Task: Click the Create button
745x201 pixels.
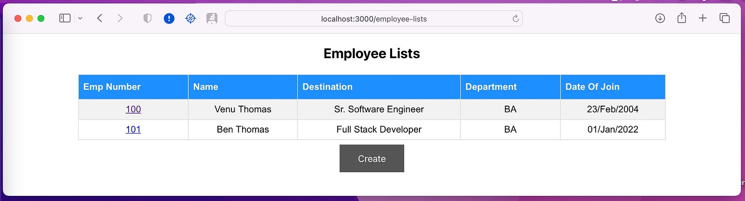Action: [x=372, y=158]
